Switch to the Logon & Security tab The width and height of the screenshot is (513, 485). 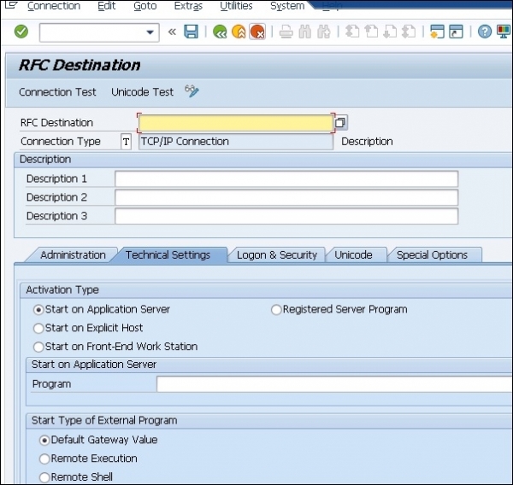click(277, 255)
